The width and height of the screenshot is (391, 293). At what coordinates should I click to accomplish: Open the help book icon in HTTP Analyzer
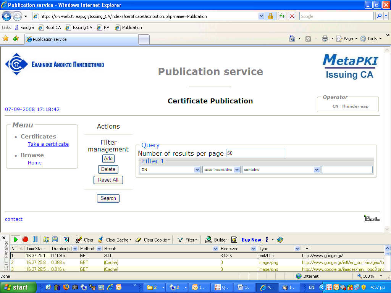tap(280, 240)
